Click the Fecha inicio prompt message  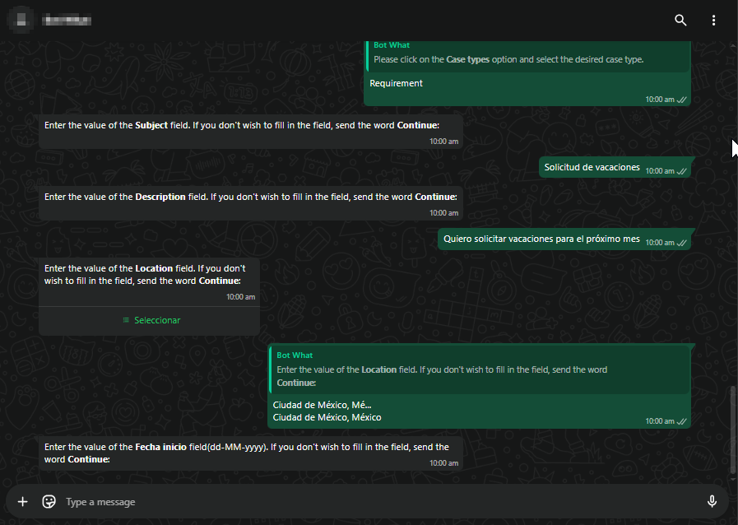click(247, 453)
